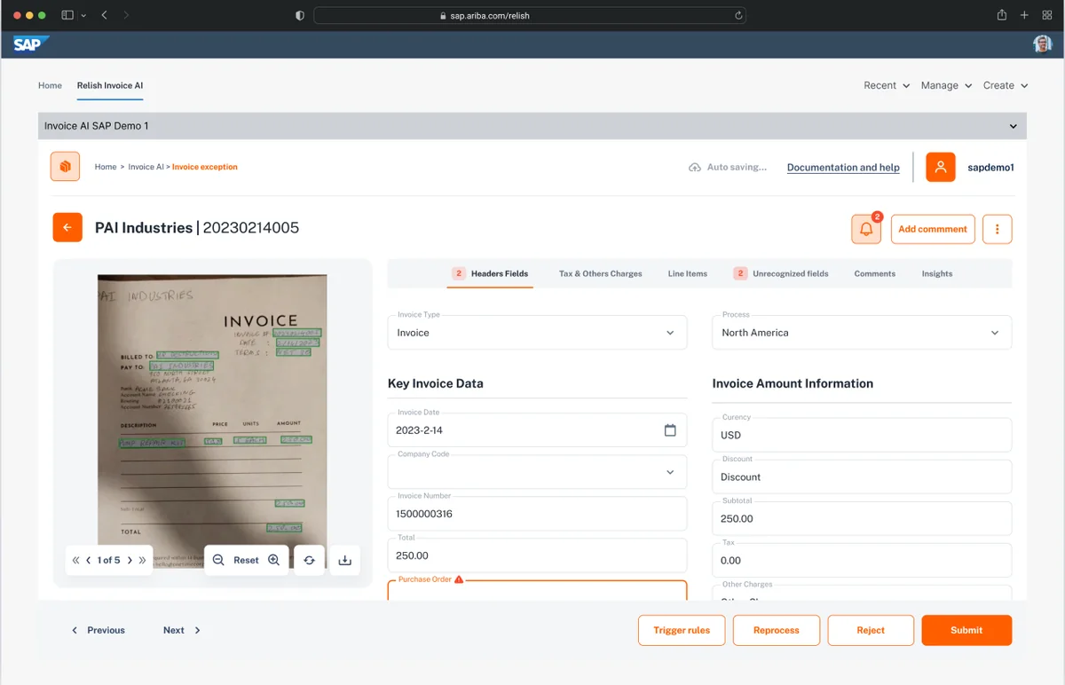Click the SAP logo
The image size is (1065, 685).
tap(30, 44)
